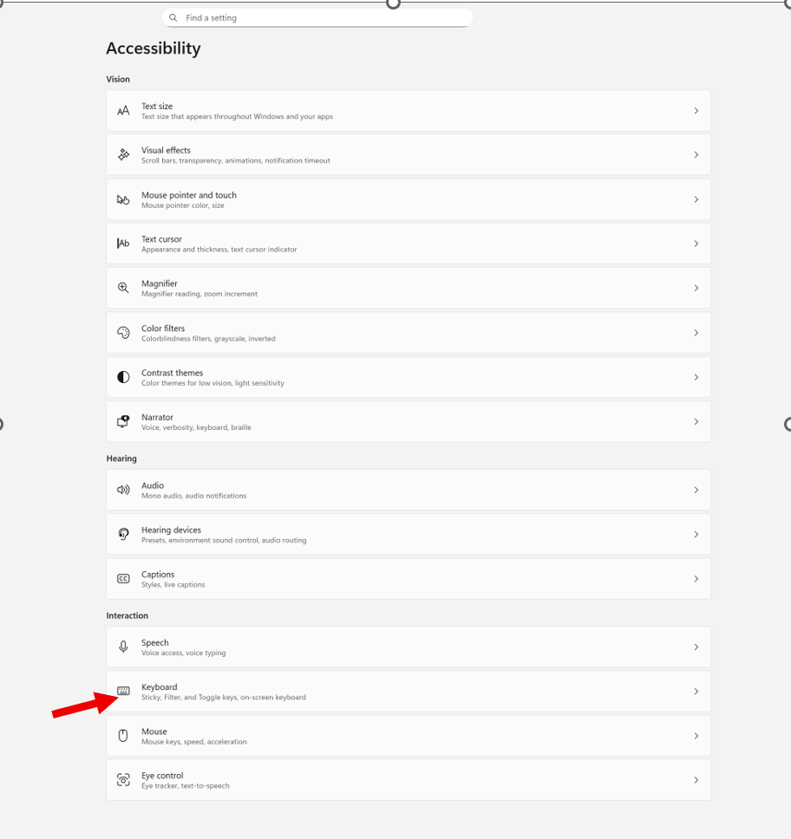Expand the Audio settings row chevron

click(x=696, y=490)
